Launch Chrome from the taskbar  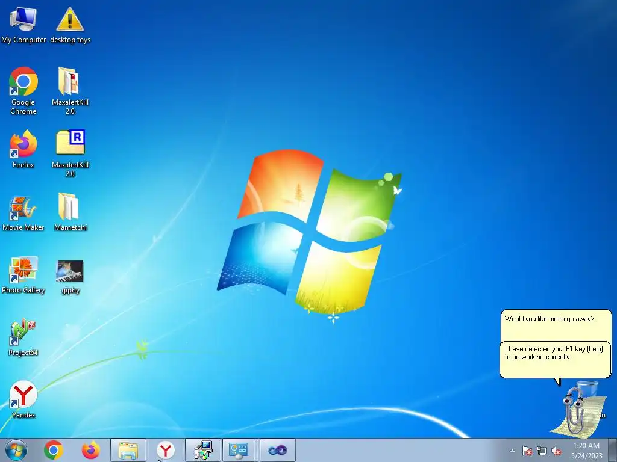coord(54,450)
